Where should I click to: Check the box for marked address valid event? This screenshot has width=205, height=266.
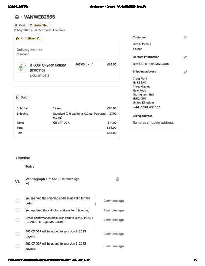point(17,201)
